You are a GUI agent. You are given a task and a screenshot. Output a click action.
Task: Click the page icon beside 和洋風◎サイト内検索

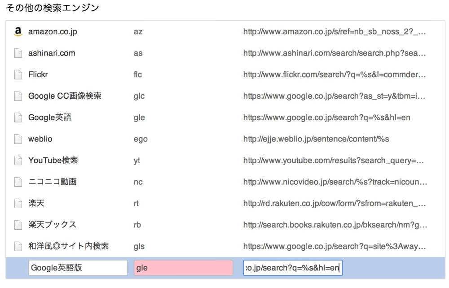[18, 246]
